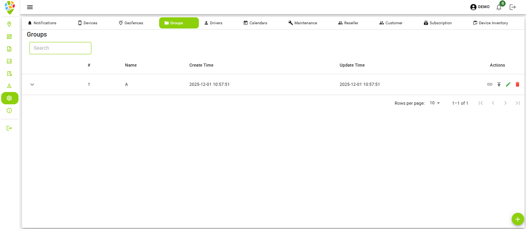Open notifications using the bell icon

click(x=499, y=7)
